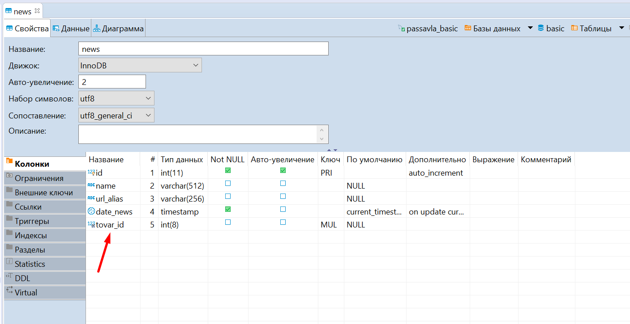Viewport: 630px width, 324px height.
Task: Open the Индексы section
Action: click(x=45, y=236)
